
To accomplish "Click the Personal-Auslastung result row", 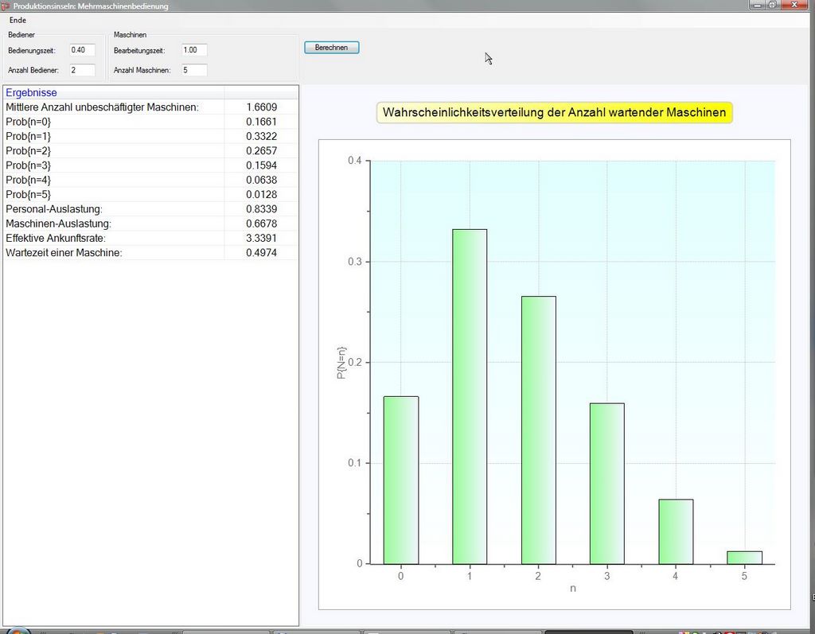I will pyautogui.click(x=54, y=209).
